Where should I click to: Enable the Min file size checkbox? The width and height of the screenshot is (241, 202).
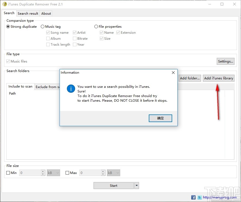[x=8, y=173]
